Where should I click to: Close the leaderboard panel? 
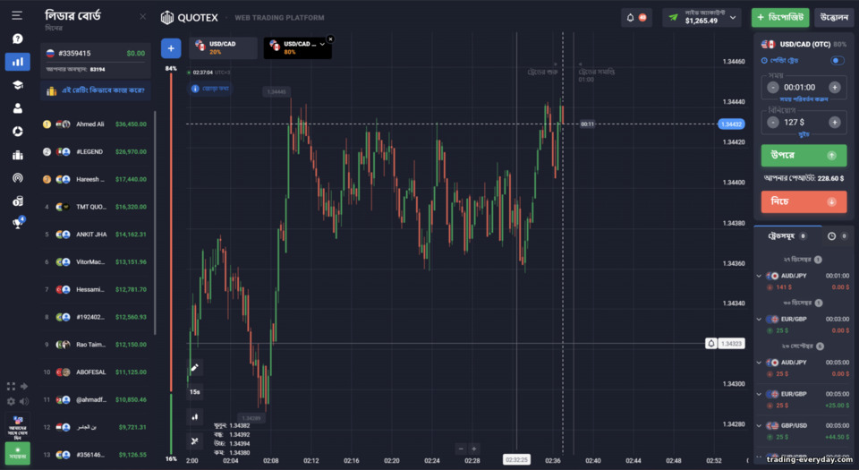tap(142, 16)
